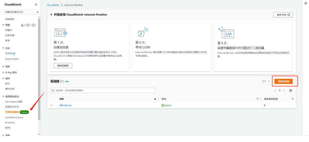309x142 pixels.
Task: Click the 观察流量数据并对问题进行三角测量 title
Action: click(x=241, y=48)
